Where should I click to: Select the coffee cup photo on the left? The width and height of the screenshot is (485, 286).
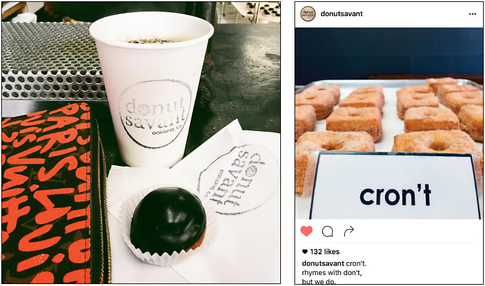point(141,143)
